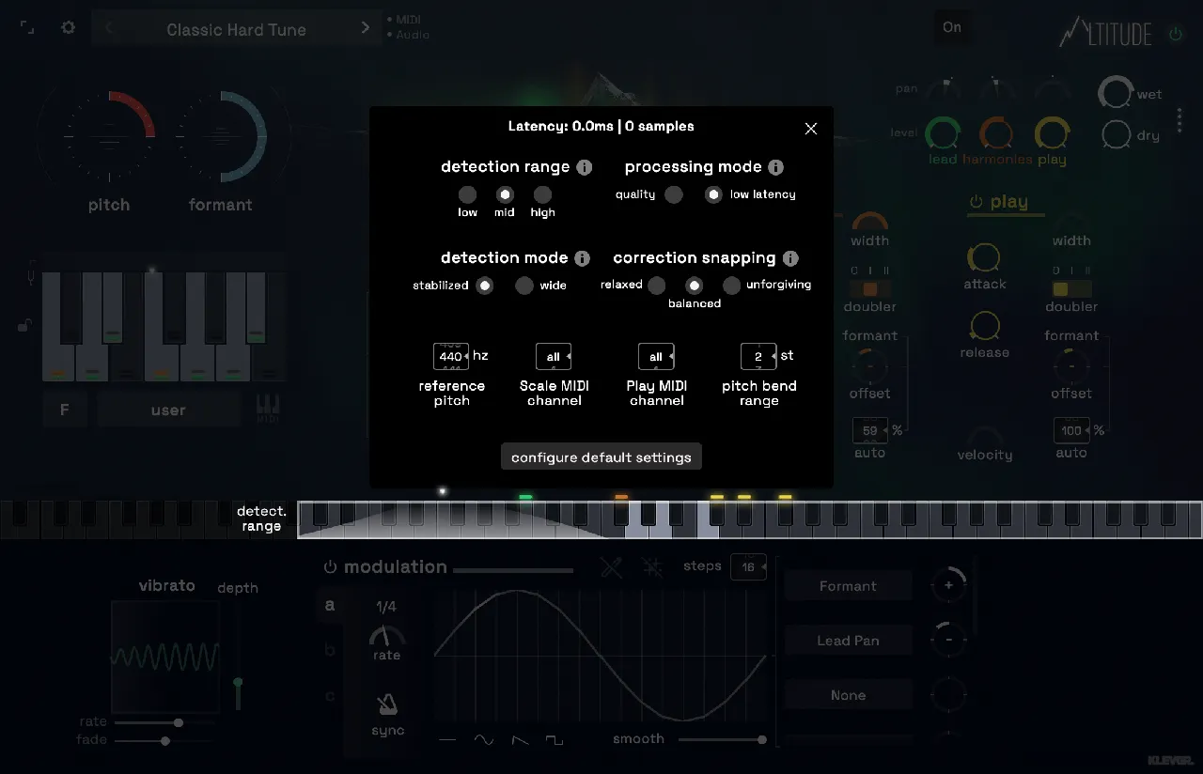Click the modulation power icon
This screenshot has width=1203, height=774.
click(330, 567)
